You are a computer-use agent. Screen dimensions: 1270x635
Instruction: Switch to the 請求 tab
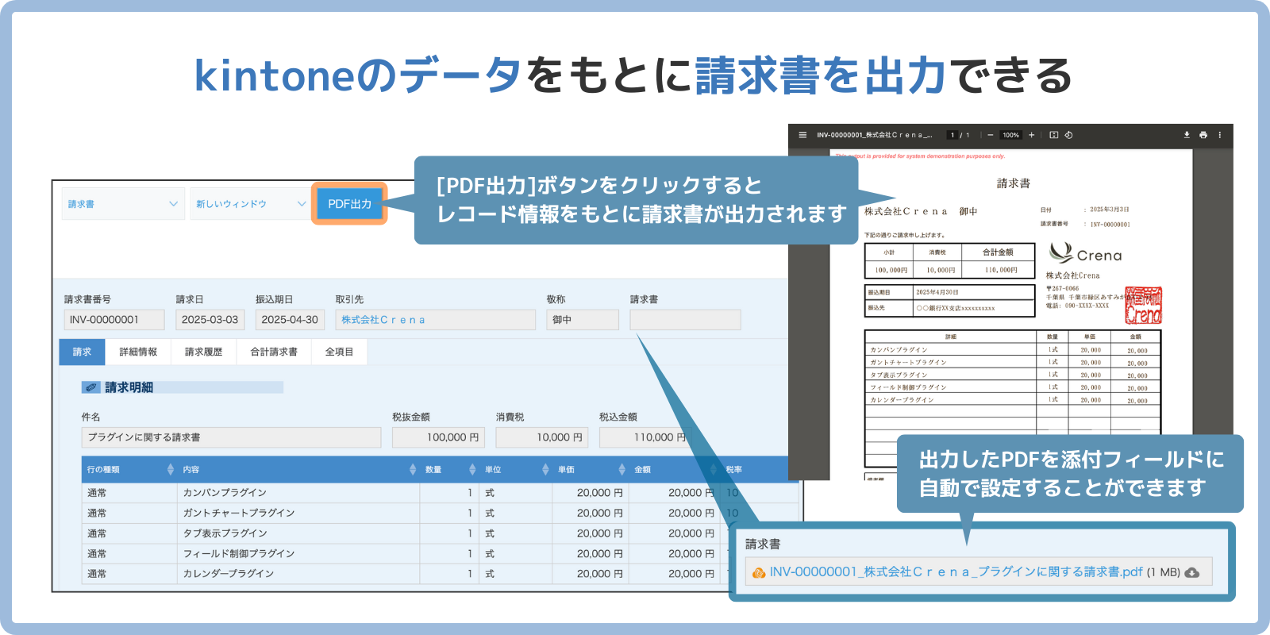click(83, 352)
